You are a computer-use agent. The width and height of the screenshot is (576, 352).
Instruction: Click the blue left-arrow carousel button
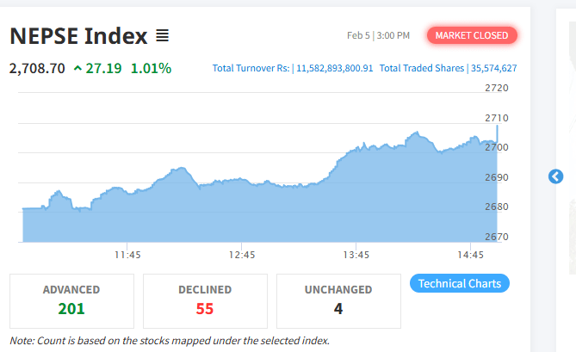click(x=555, y=176)
